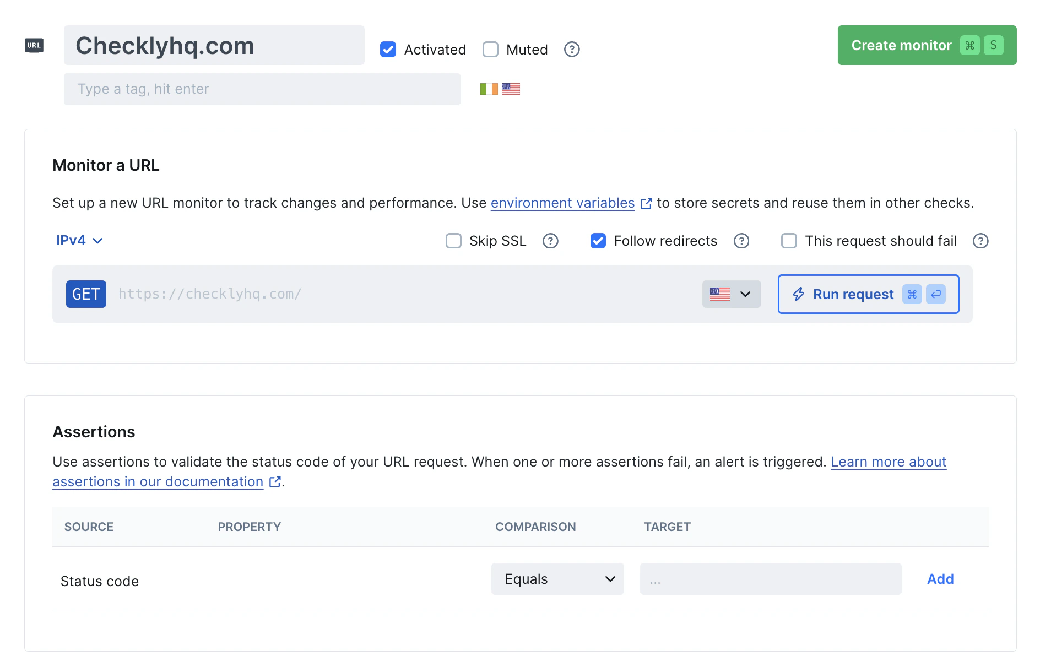Click the assertion target input field
Screen dimensions: 1040x672
pos(770,579)
